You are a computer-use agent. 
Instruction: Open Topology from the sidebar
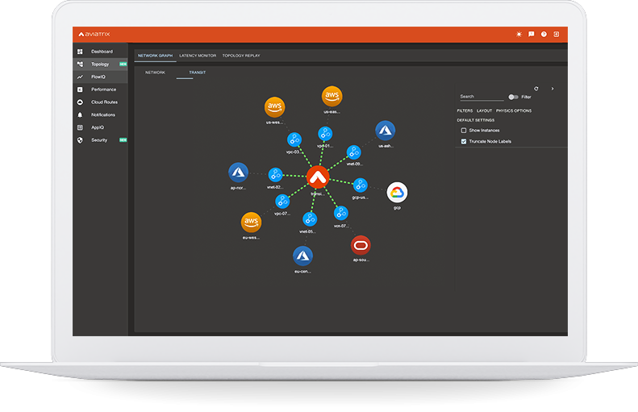100,65
